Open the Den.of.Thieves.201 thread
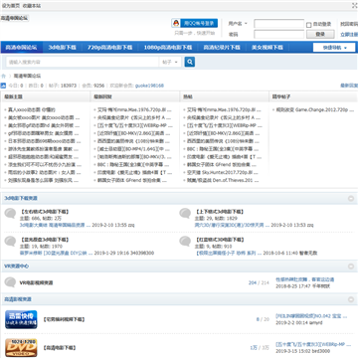This screenshot has height=358, width=358. click(223, 180)
